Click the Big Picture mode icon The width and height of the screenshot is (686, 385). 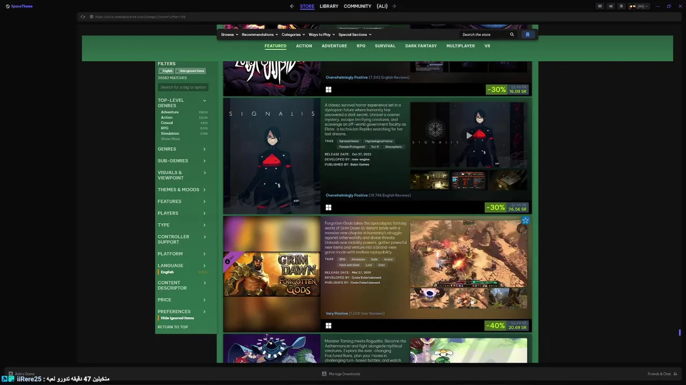600,6
